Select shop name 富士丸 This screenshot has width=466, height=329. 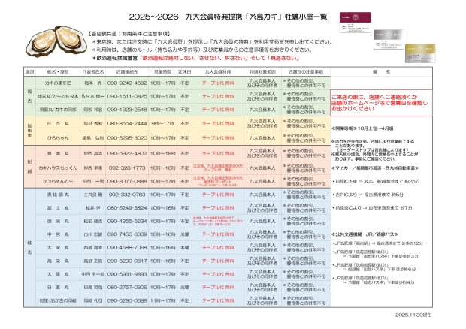click(58, 208)
